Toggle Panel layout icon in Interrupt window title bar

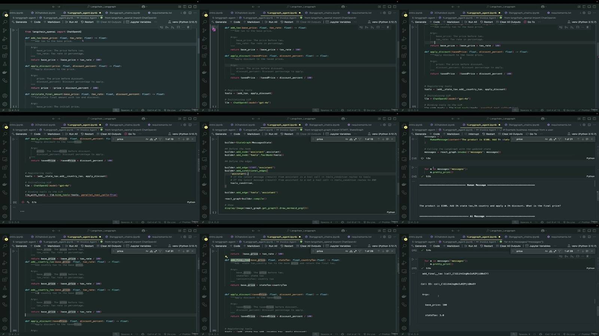(x=589, y=118)
